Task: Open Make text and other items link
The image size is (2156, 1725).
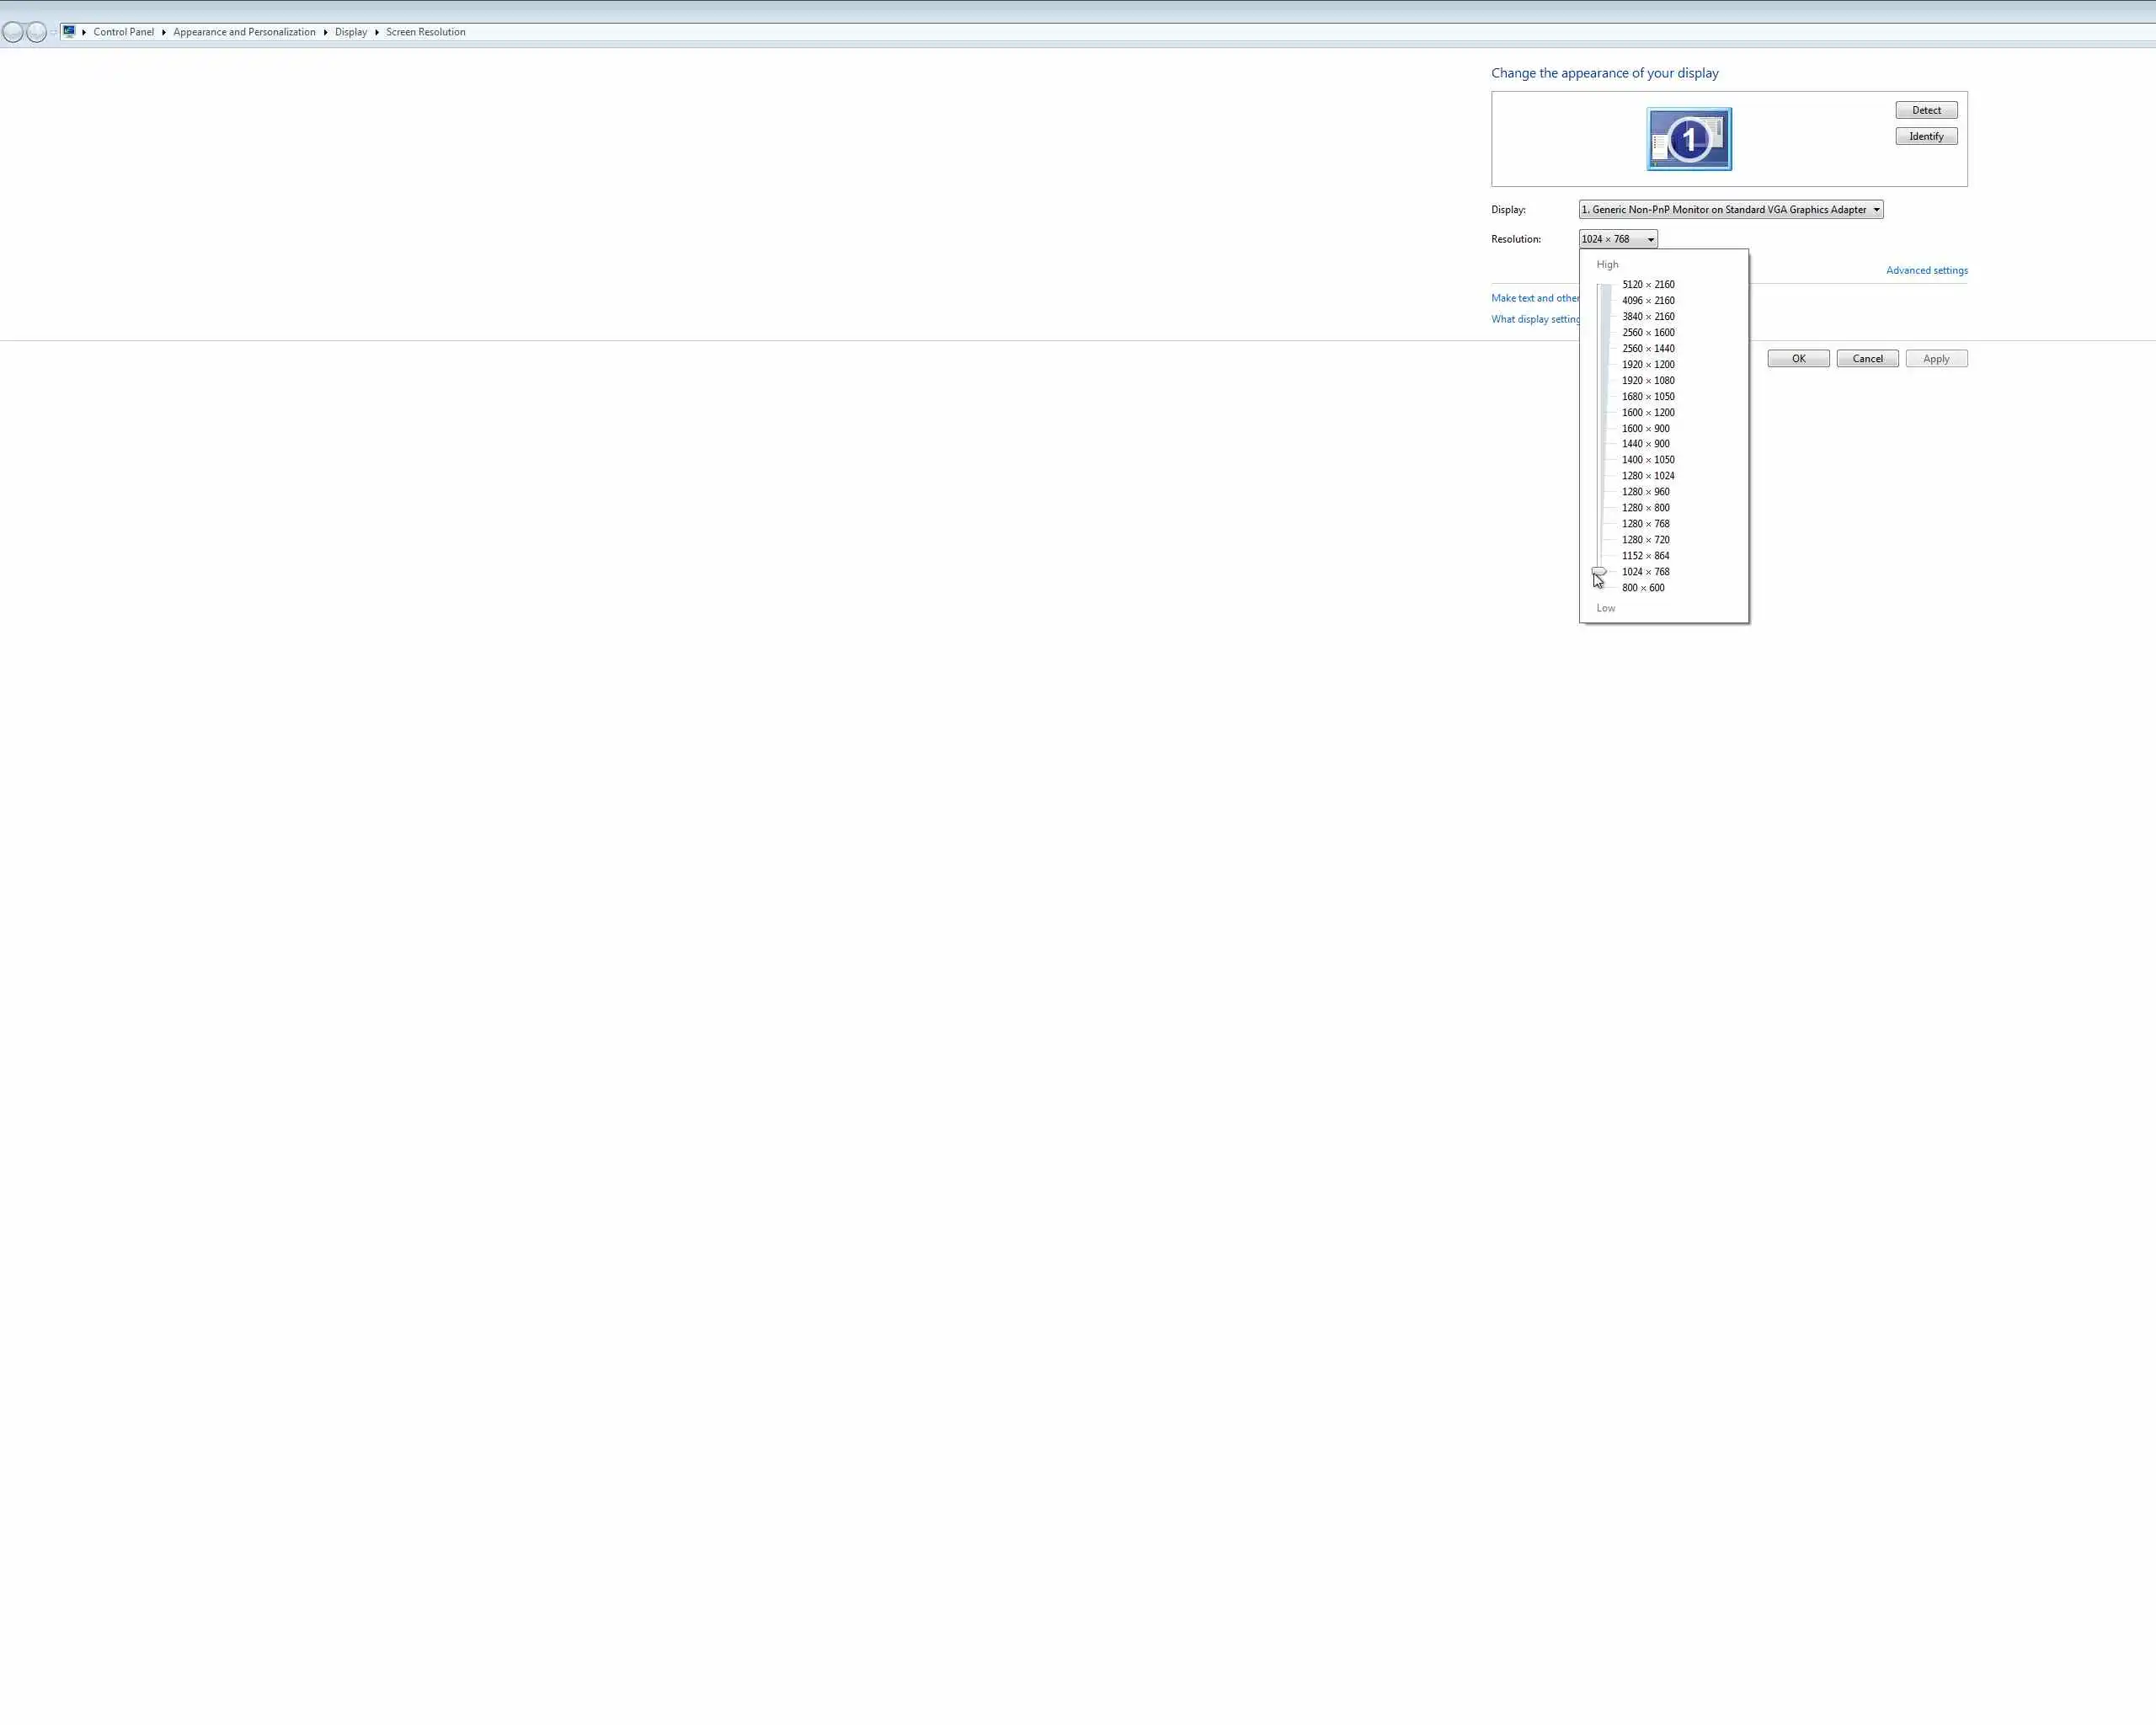Action: tap(1535, 298)
